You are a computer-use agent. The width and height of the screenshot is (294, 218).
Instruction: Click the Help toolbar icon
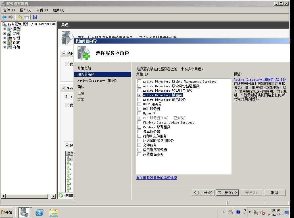pos(35,17)
